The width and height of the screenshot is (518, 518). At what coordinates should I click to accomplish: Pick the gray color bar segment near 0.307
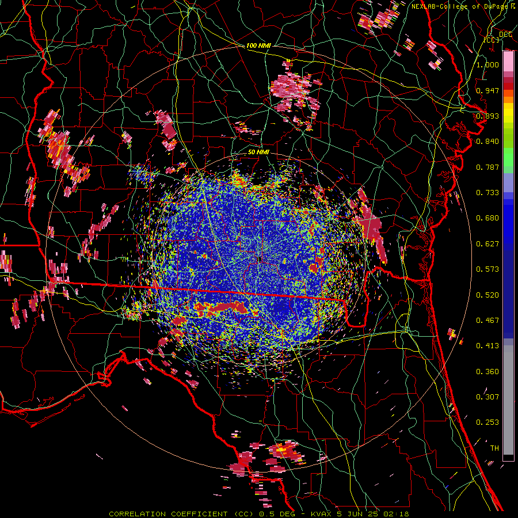(x=508, y=400)
